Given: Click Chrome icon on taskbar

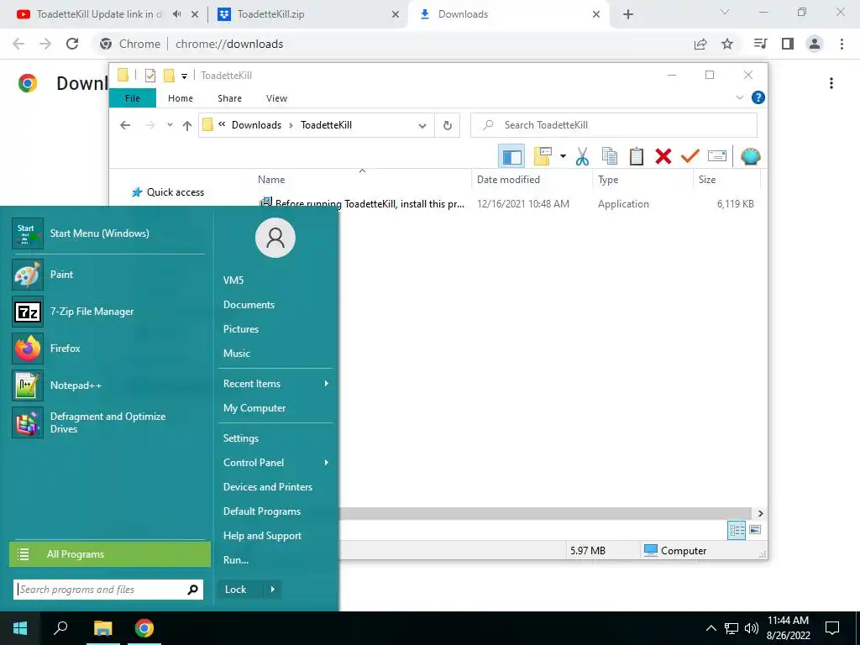Looking at the screenshot, I should click(x=144, y=628).
